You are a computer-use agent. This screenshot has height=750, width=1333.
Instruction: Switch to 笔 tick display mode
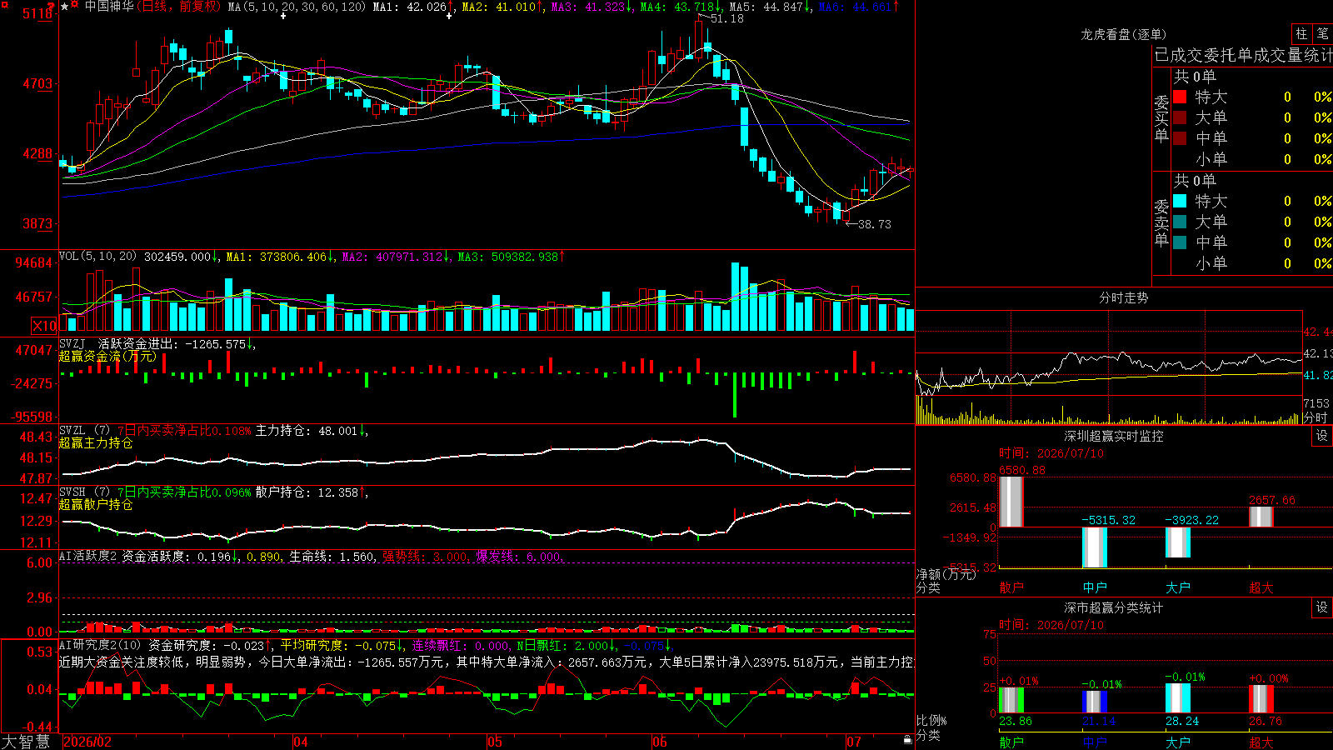click(x=1323, y=33)
